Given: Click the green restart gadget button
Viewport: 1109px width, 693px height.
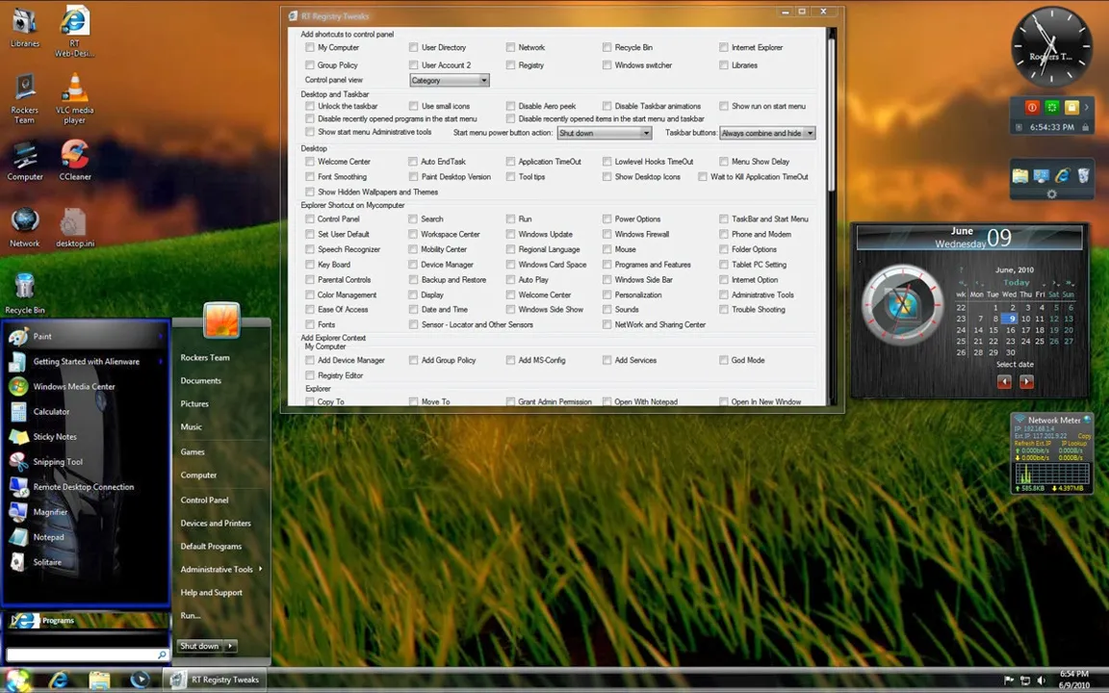Looking at the screenshot, I should coord(1051,108).
